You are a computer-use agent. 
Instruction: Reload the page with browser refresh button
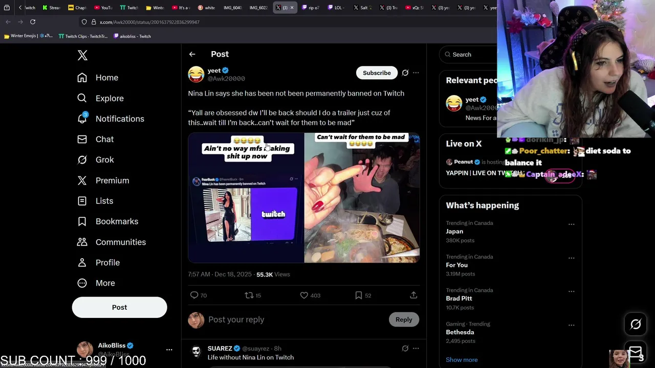tap(33, 22)
